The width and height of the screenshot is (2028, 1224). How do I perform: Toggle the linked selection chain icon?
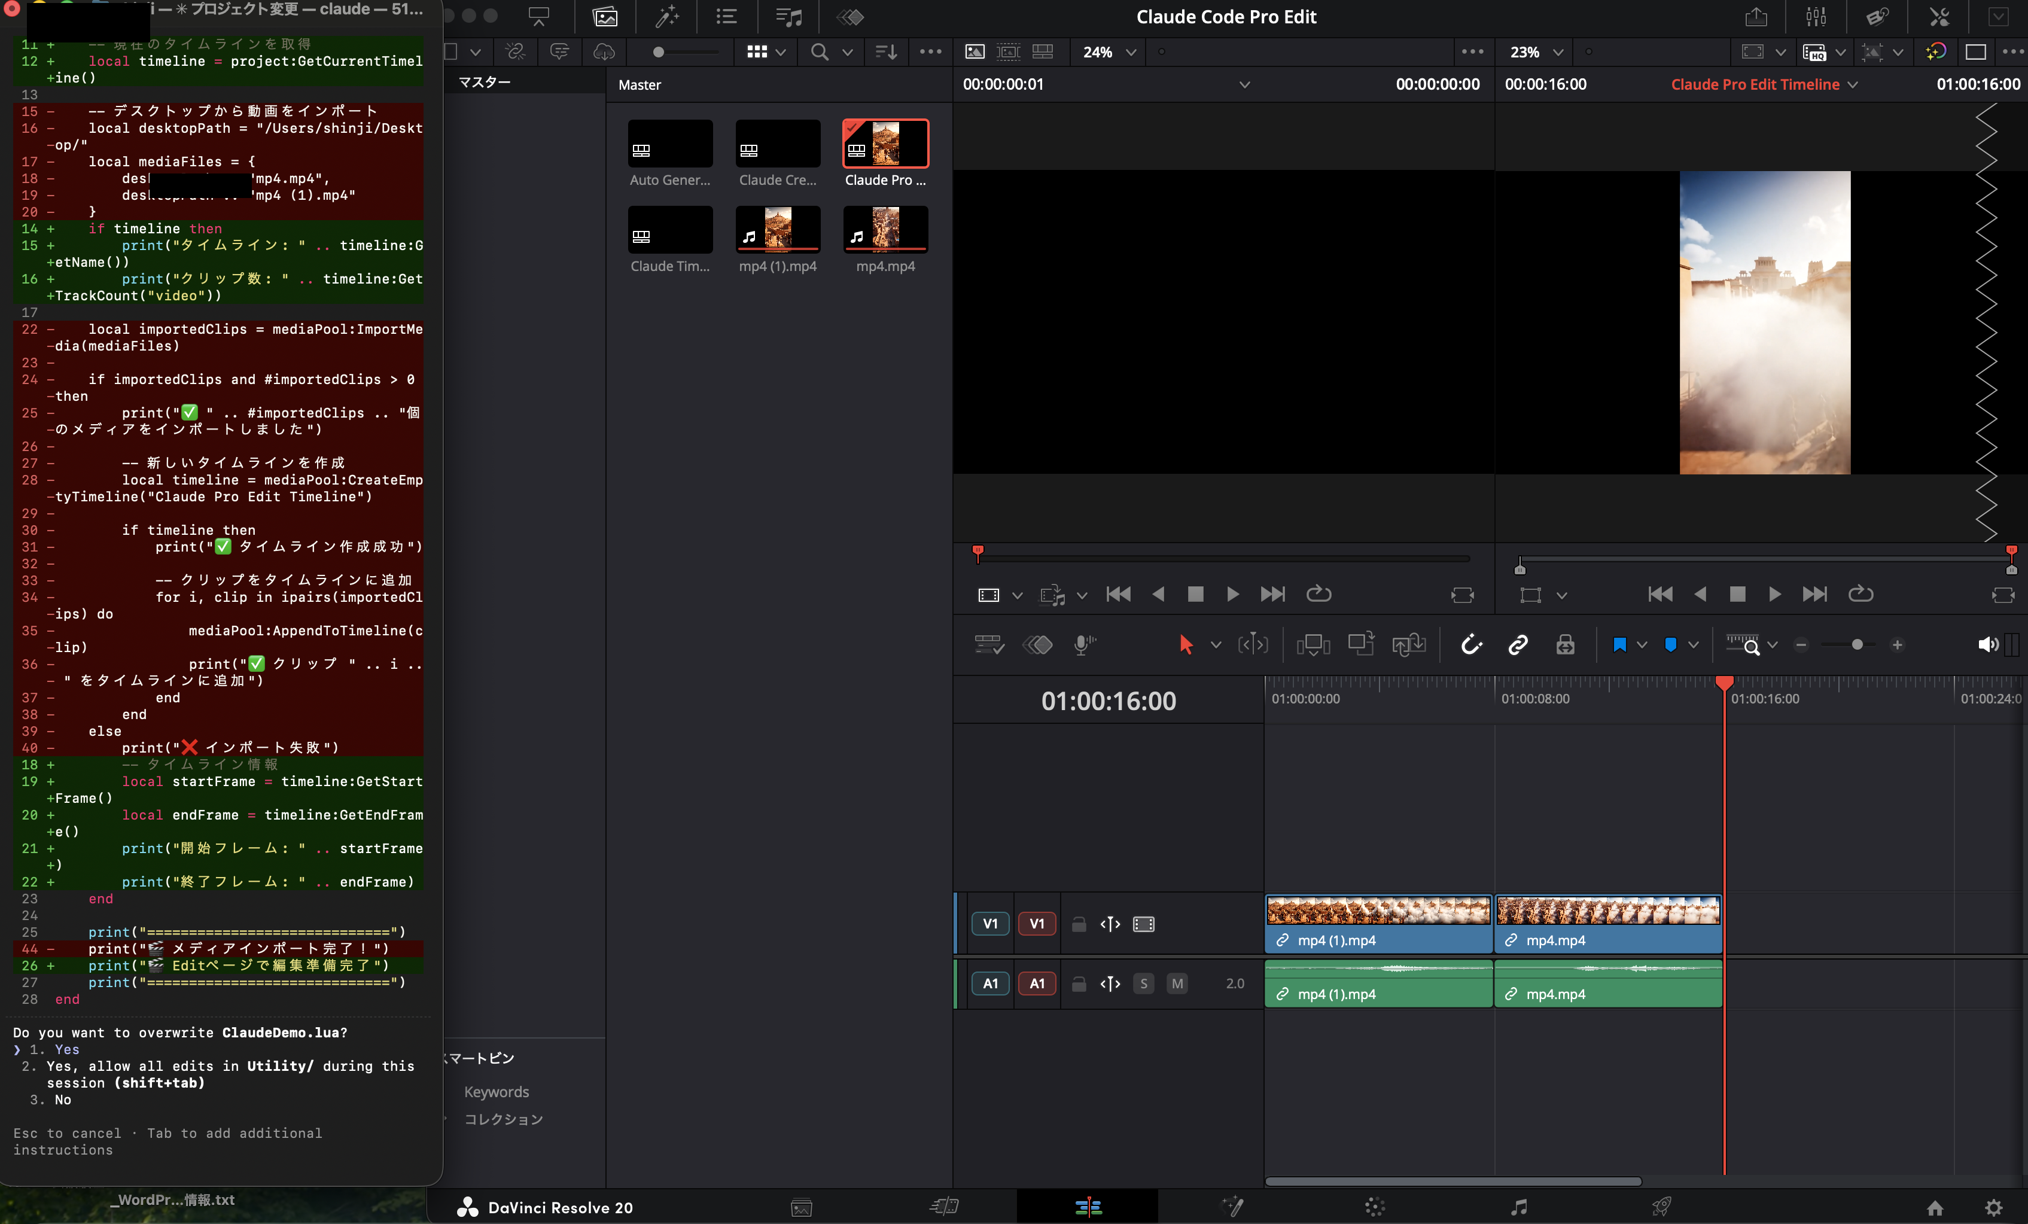[1518, 644]
